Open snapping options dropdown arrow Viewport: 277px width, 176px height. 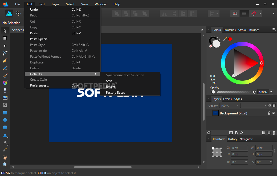(x=260, y=14)
